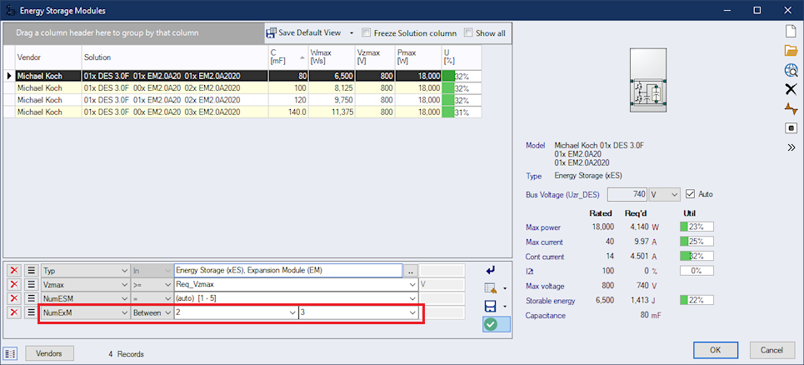This screenshot has width=804, height=365.
Task: Open the Vzmax field dropdown
Action: point(124,284)
